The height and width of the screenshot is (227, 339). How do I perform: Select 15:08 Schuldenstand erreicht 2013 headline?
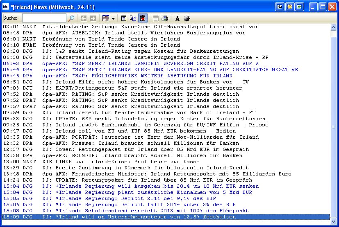166,211
